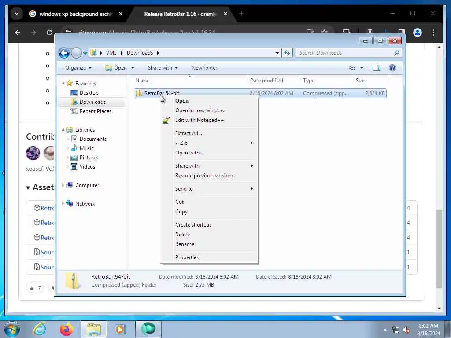Screen dimensions: 451x338
Task: Open recent locations dropdown beside nav arrows
Action: pyautogui.click(x=85, y=53)
